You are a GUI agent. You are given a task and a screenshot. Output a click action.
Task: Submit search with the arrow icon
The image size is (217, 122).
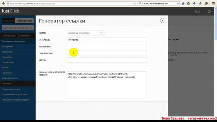point(178,3)
